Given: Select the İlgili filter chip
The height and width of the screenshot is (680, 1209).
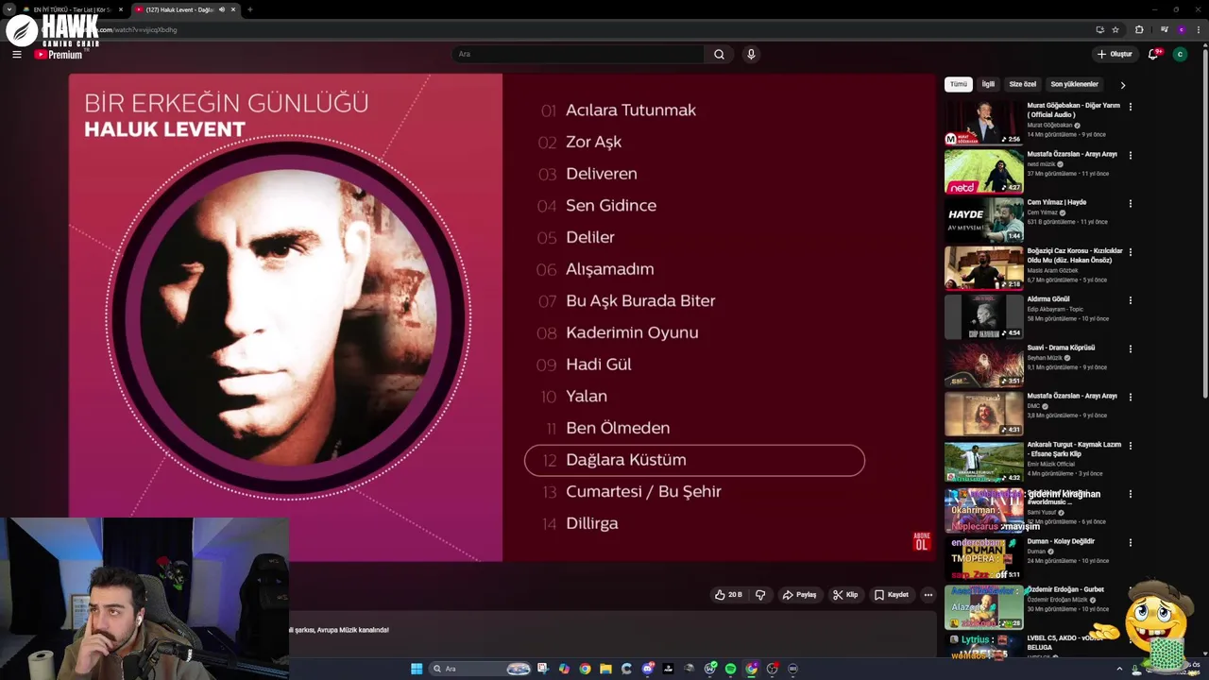Looking at the screenshot, I should [988, 84].
